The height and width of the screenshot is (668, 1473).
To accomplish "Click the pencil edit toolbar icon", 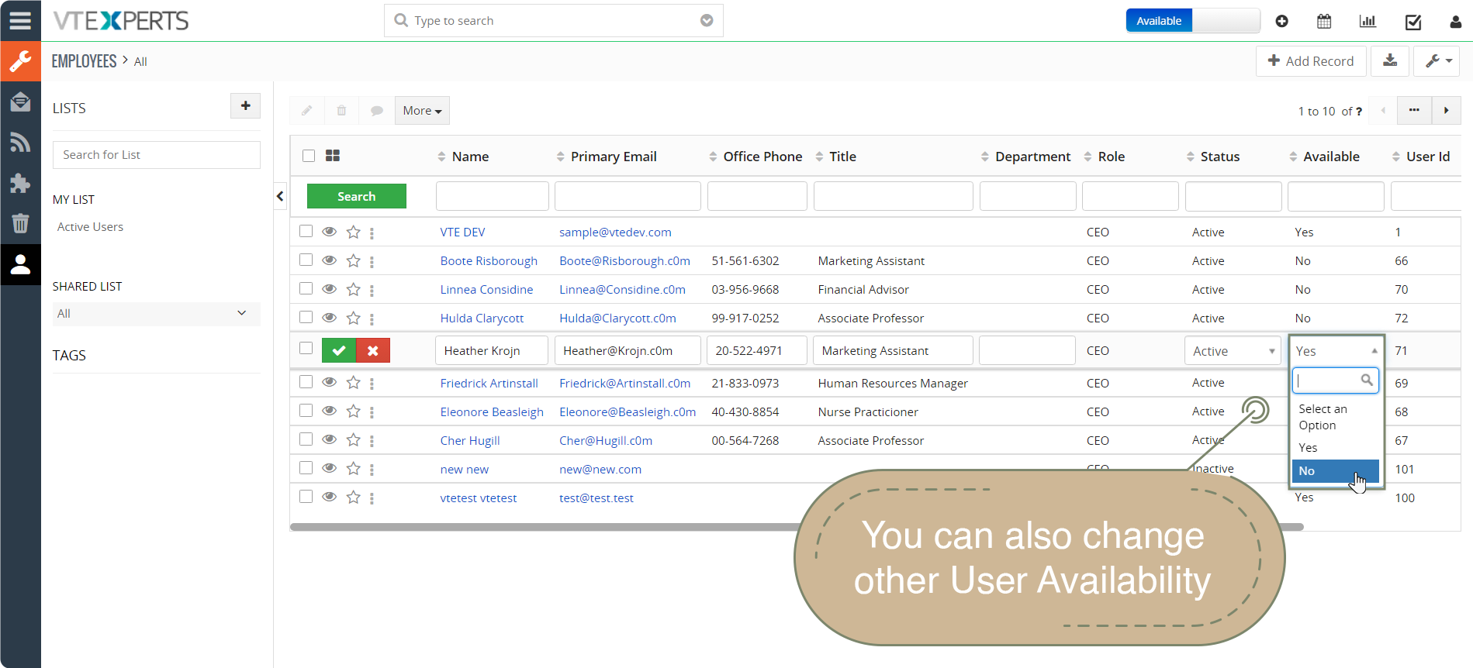I will point(307,111).
